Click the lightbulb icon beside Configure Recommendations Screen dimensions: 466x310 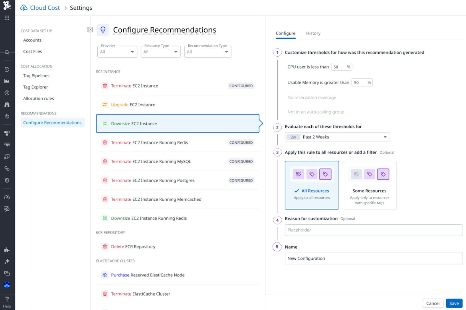tap(103, 30)
